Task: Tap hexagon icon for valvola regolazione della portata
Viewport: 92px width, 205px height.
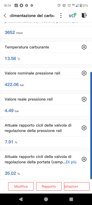Action: coord(84,159)
